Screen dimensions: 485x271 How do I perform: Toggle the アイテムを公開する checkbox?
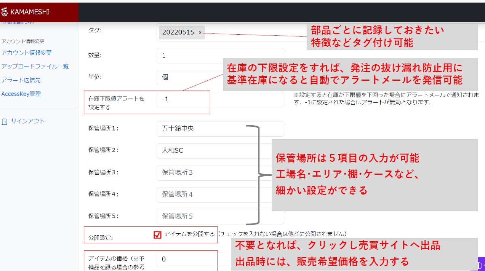[158, 235]
